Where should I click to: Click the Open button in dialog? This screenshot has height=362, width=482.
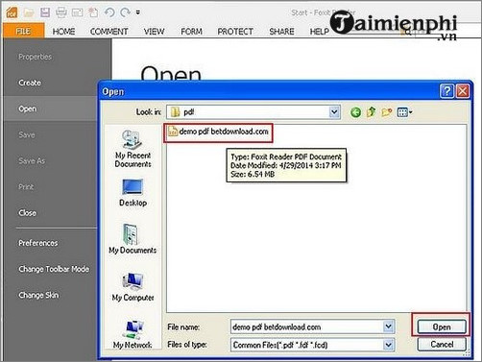(x=442, y=327)
